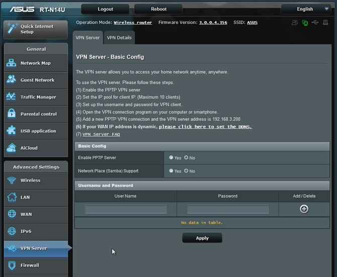Click the LAN house icon
The image size is (337, 277).
12,197
